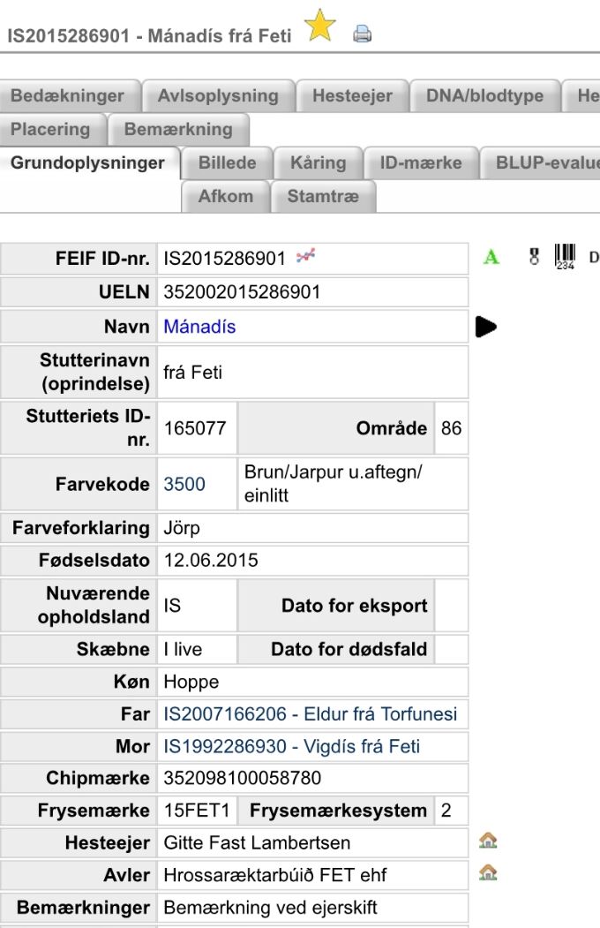Viewport: 600px width, 928px height.
Task: Click the printer icon in header
Action: [362, 34]
